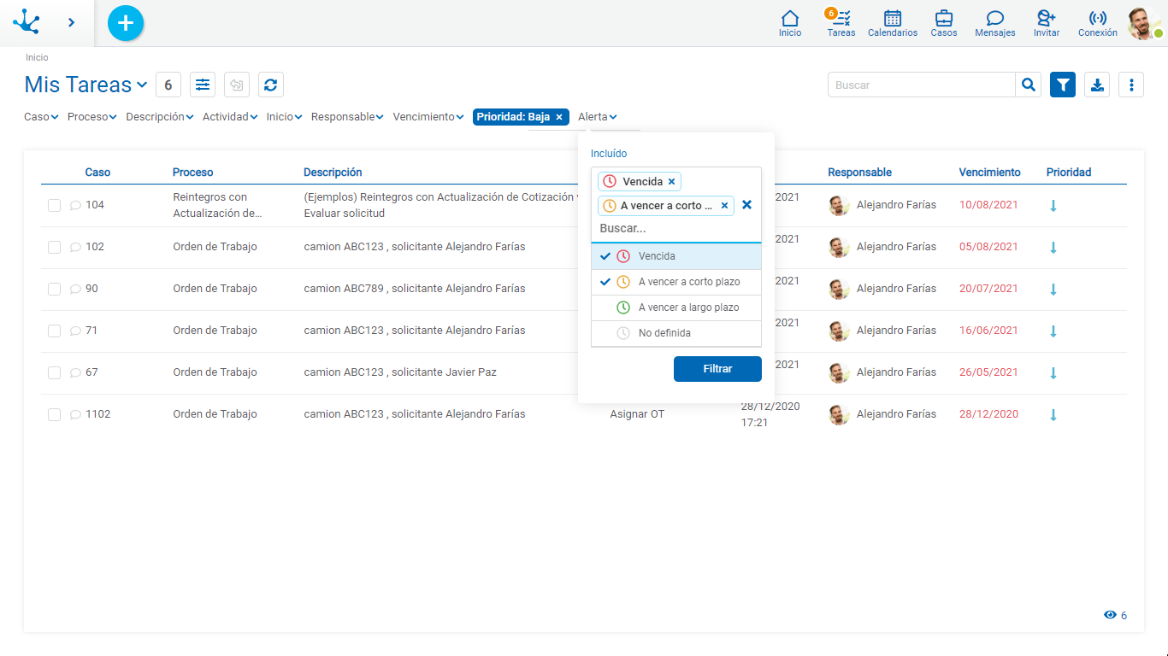Check the checkbox for case 104
Screen dimensions: 1168x656
point(54,205)
